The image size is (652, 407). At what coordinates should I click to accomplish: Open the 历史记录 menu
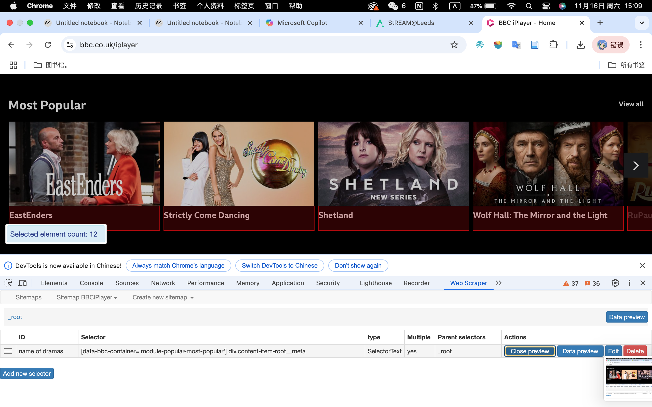pyautogui.click(x=148, y=6)
